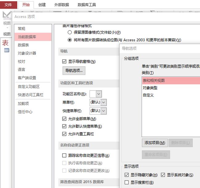Select 语言 category
Image resolution: width=200 pixels, height=188 pixels.
point(33,70)
